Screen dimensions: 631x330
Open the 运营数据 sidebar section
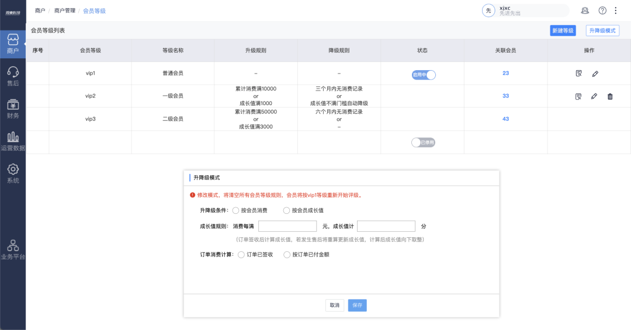tap(13, 141)
